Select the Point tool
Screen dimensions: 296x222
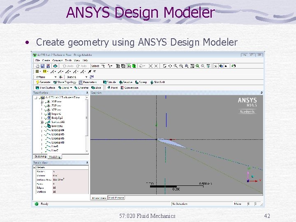pos(113,88)
